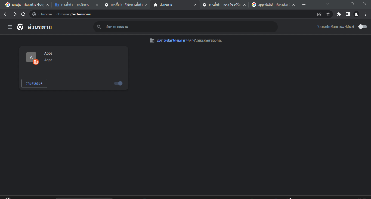Reload the current page
The width and height of the screenshot is (371, 199).
click(x=23, y=14)
